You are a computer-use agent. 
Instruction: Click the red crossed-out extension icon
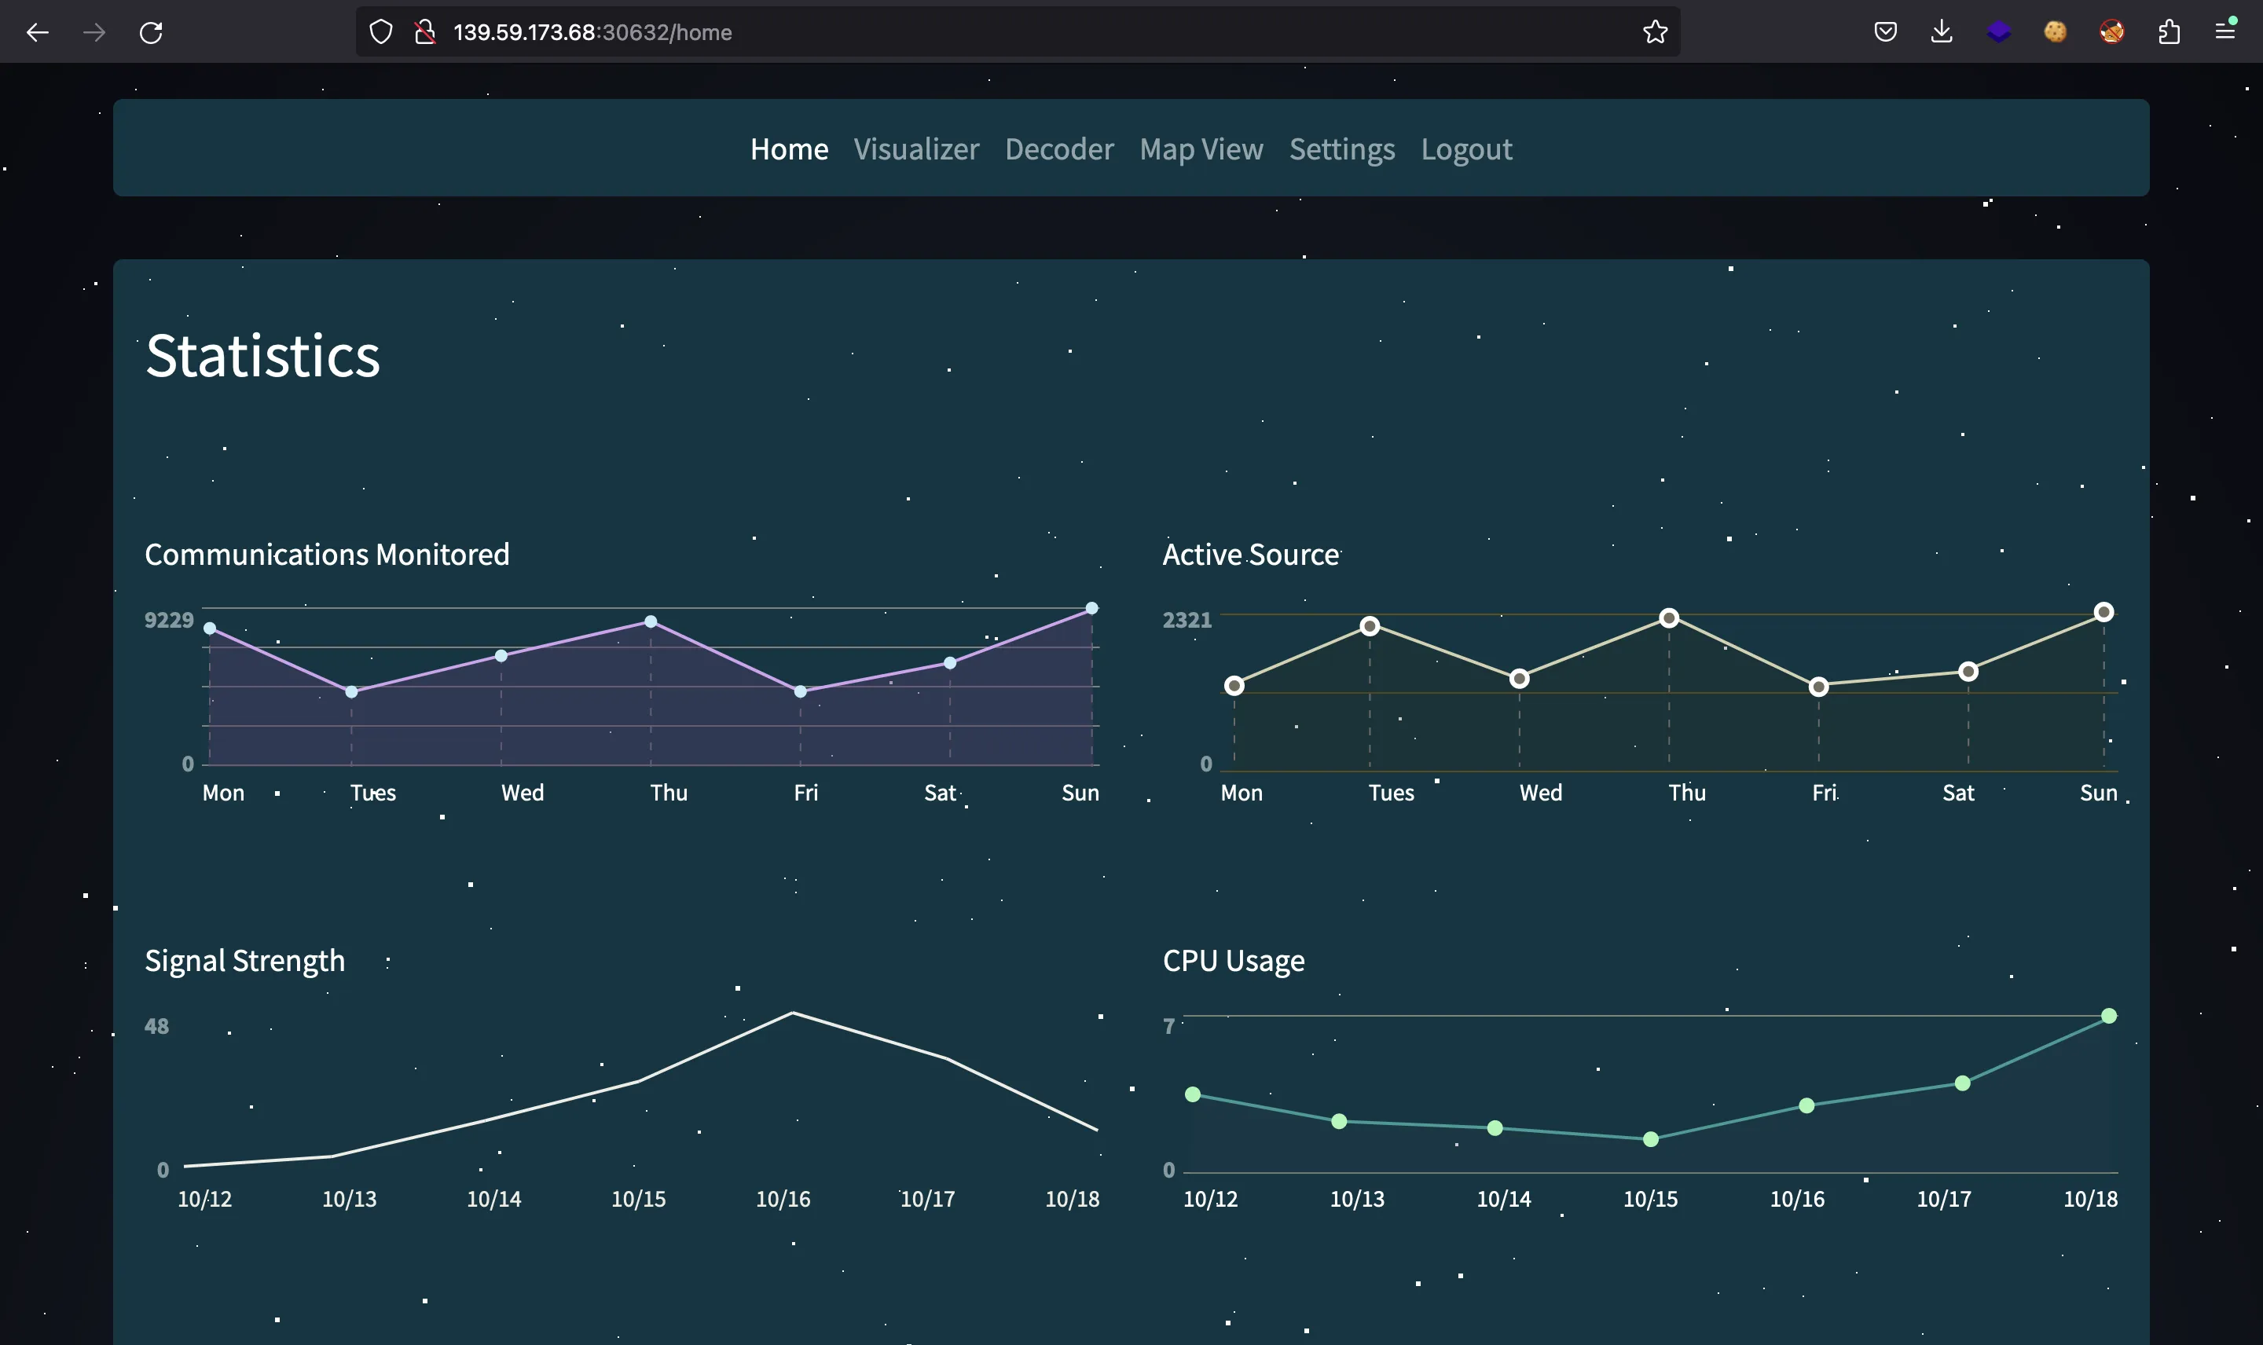[x=2111, y=33]
